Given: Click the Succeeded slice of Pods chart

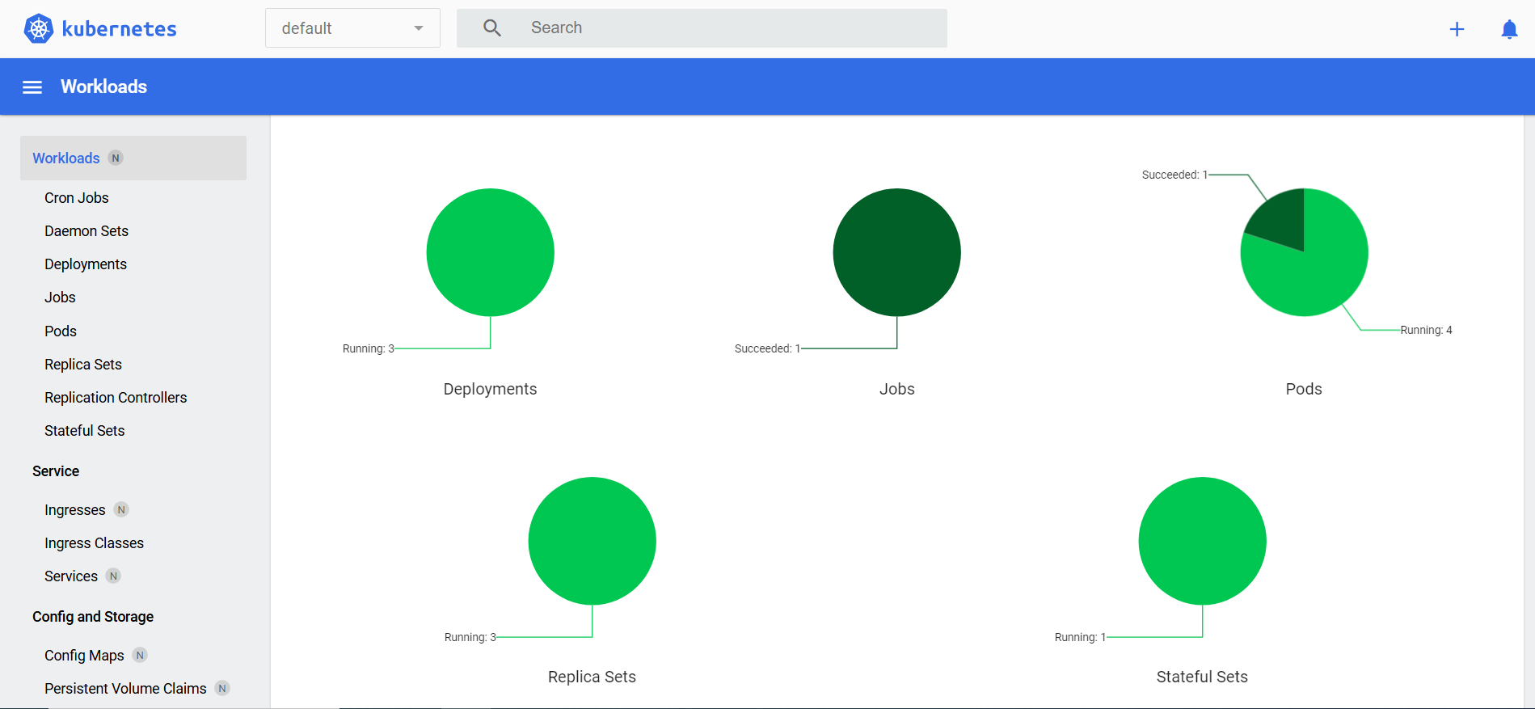Looking at the screenshot, I should (x=1284, y=220).
